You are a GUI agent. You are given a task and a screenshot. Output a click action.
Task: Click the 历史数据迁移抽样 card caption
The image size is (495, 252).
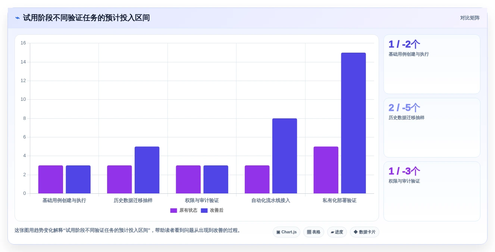click(x=407, y=118)
